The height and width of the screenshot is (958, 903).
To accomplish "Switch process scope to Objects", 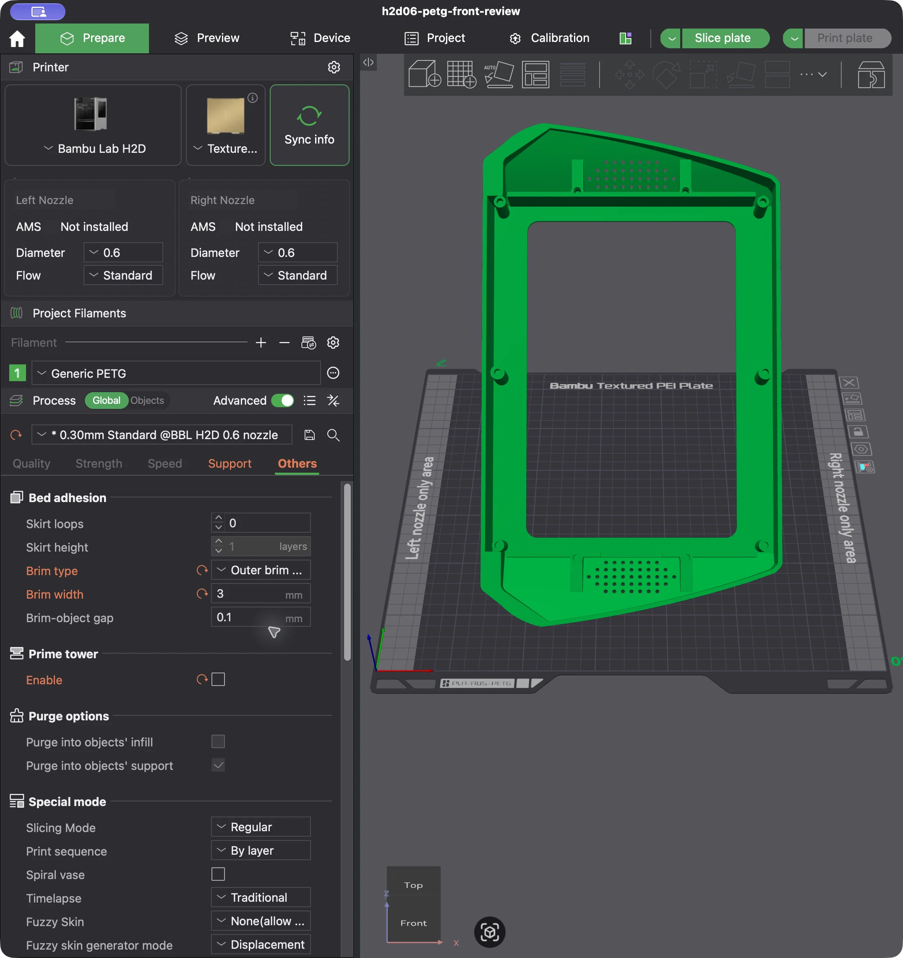I will coord(147,400).
